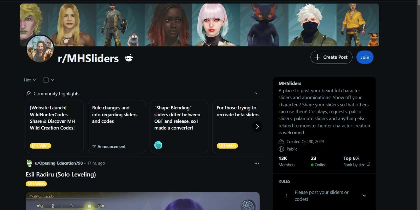This screenshot has width=420, height=210.
Task: Open the three-dot post options menu
Action: click(x=257, y=163)
